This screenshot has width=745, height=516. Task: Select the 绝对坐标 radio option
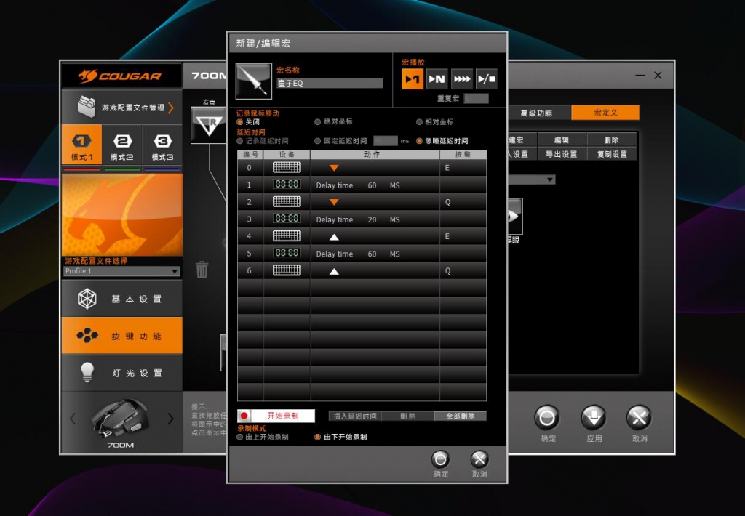coord(317,122)
